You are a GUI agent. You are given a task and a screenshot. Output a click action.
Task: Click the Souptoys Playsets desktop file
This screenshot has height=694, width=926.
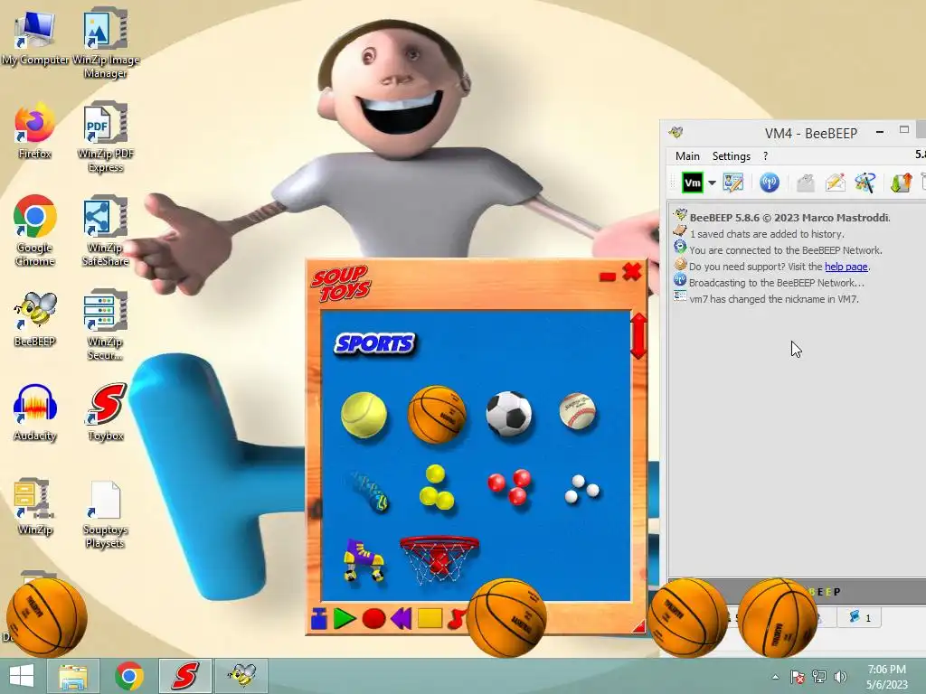[x=106, y=515]
